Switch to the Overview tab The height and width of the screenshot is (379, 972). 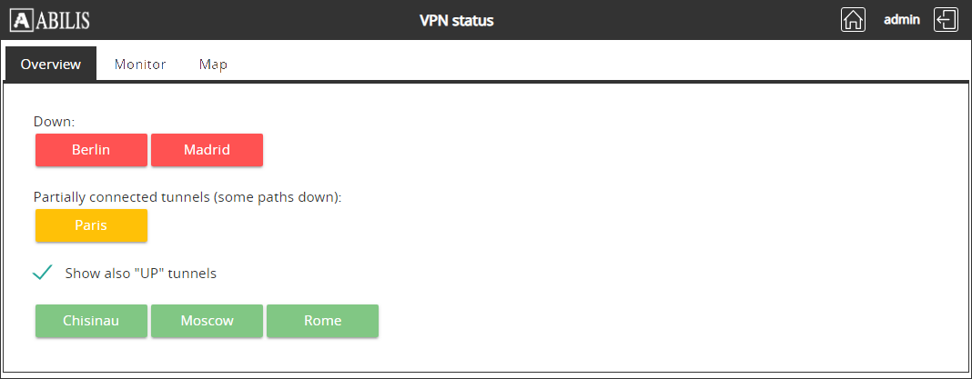[51, 65]
